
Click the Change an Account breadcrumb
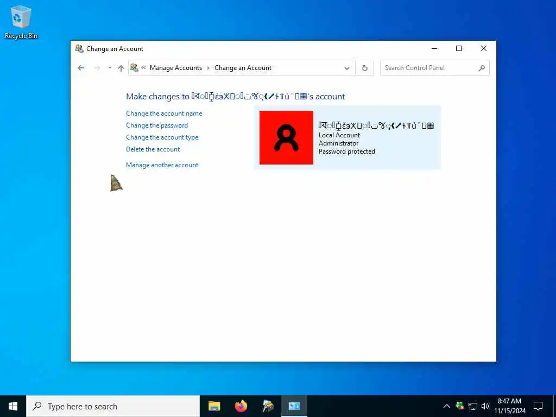coord(243,68)
